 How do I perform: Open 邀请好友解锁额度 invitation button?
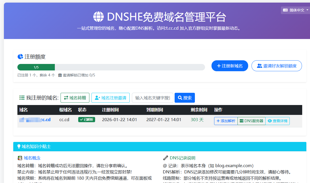[276, 66]
